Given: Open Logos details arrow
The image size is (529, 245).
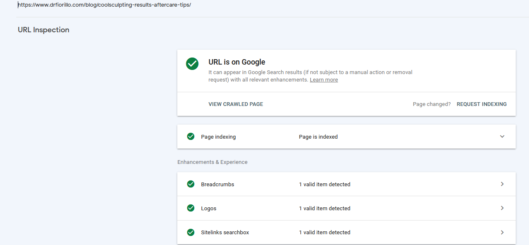Looking at the screenshot, I should pyautogui.click(x=502, y=208).
